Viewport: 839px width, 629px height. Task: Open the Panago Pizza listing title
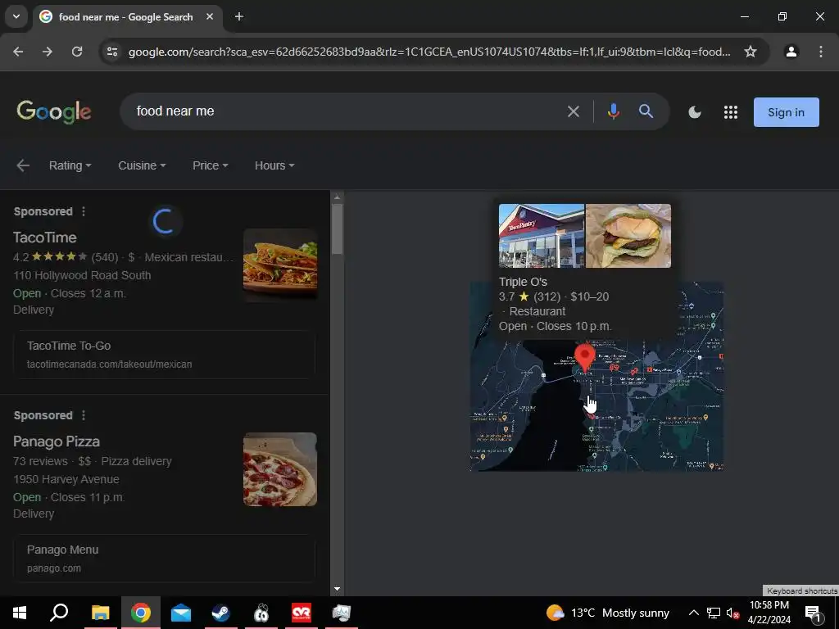57,441
